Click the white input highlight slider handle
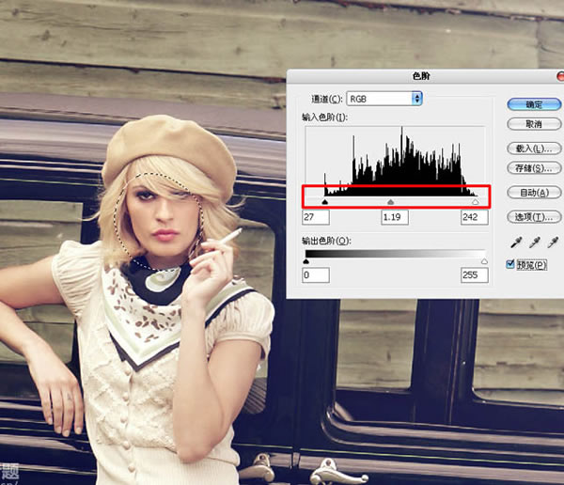The width and height of the screenshot is (564, 485). coord(475,200)
